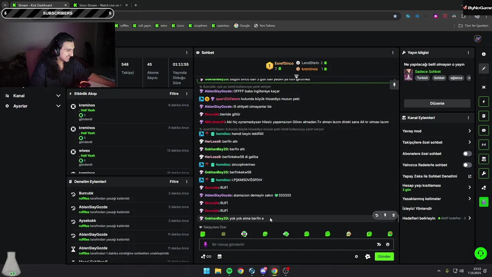Click the wrench tools icon in sidebar
Viewport: 492px width, 277px height.
pos(484,173)
